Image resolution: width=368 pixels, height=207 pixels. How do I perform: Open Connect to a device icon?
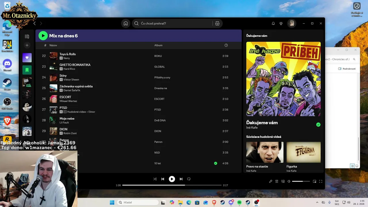coord(283,181)
